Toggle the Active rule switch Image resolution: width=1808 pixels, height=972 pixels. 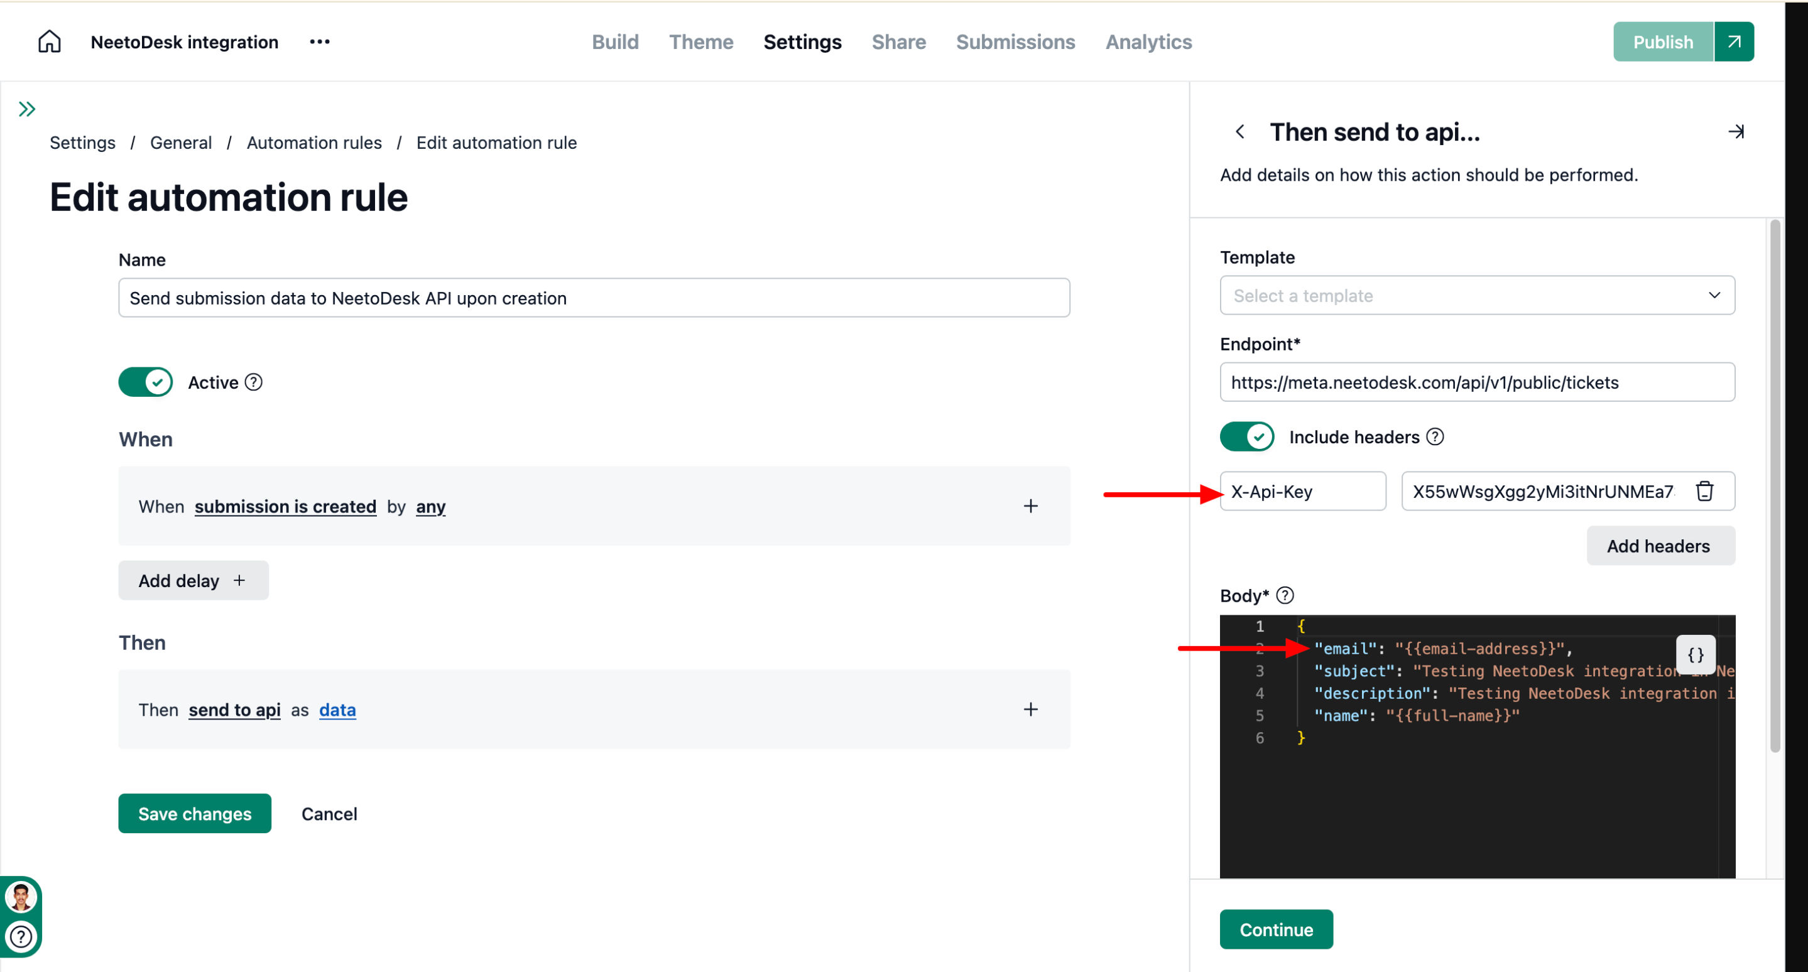145,382
